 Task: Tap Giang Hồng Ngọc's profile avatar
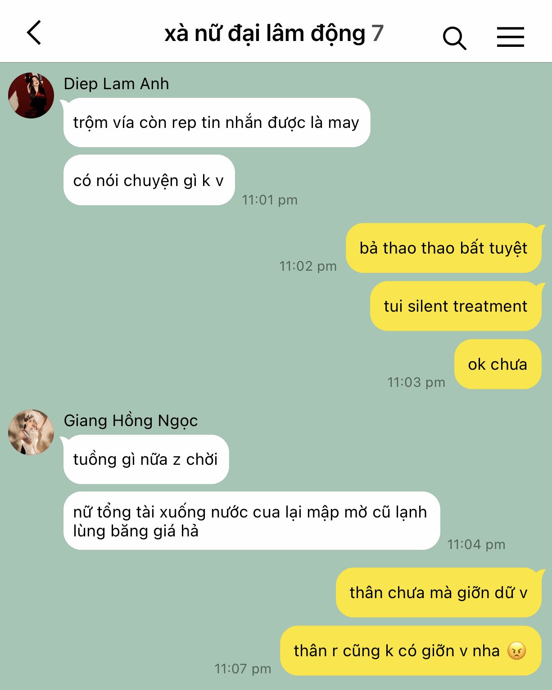pos(31,432)
